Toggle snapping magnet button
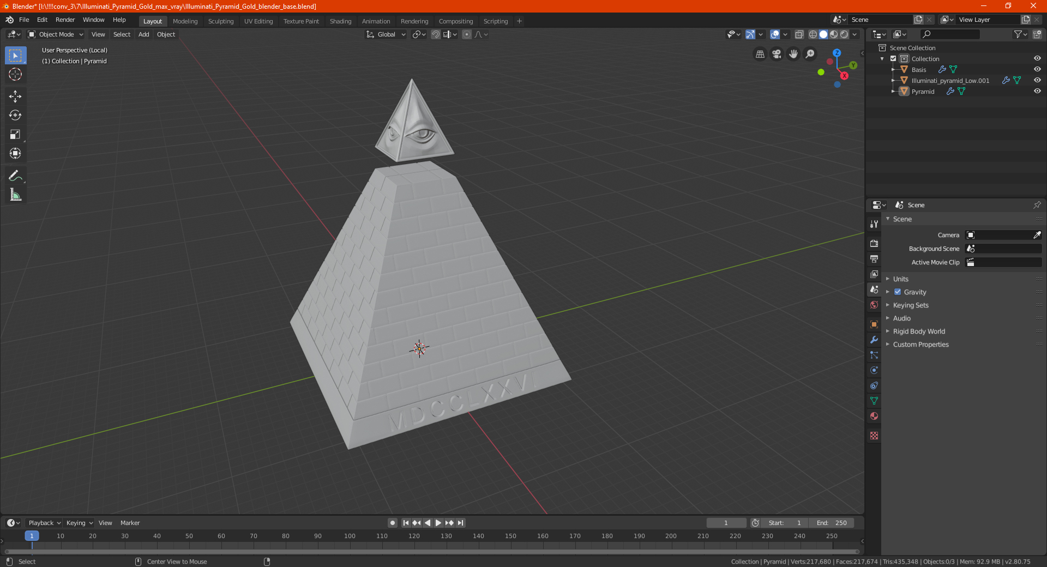Viewport: 1047px width, 567px height. click(436, 34)
